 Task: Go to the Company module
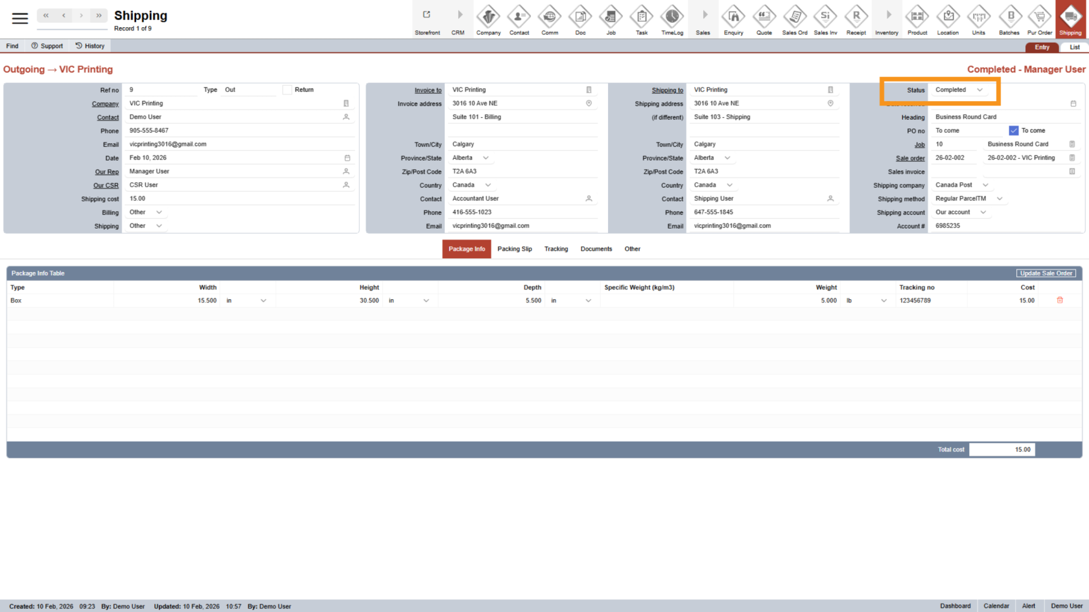pos(488,19)
